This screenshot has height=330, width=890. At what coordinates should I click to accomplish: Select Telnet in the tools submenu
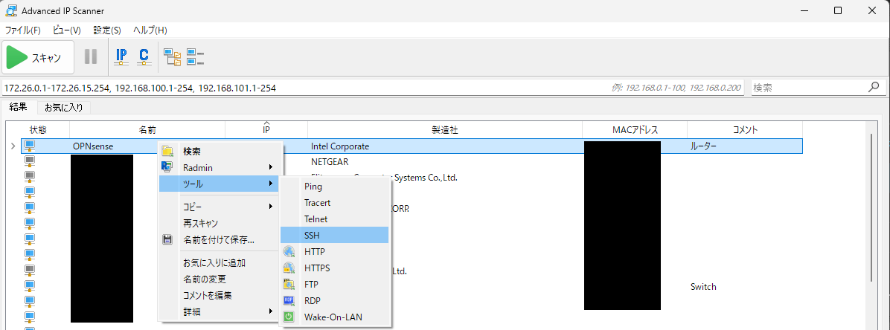pyautogui.click(x=335, y=219)
